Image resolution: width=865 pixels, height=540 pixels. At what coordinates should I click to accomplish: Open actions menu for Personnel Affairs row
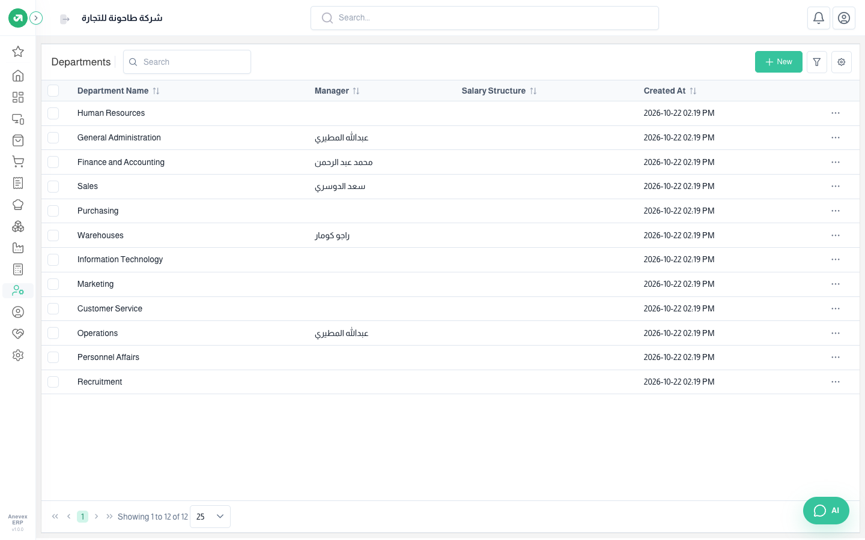coord(836,357)
